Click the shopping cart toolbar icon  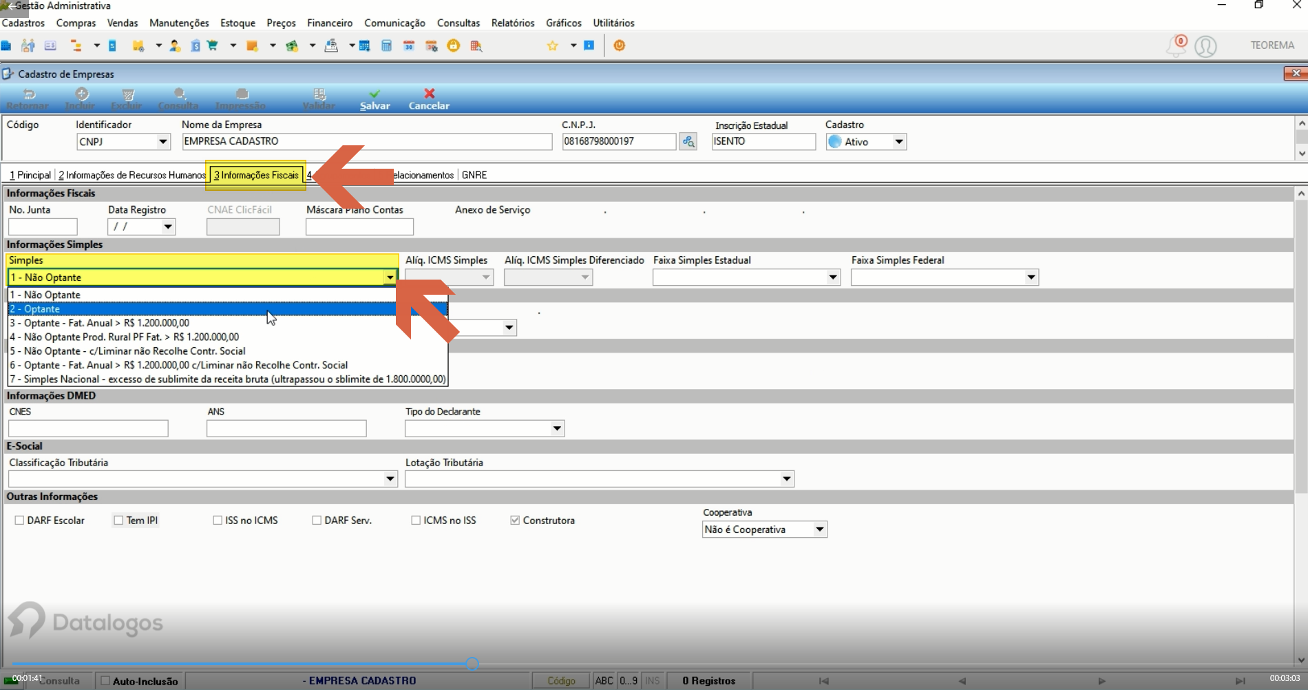tap(213, 45)
